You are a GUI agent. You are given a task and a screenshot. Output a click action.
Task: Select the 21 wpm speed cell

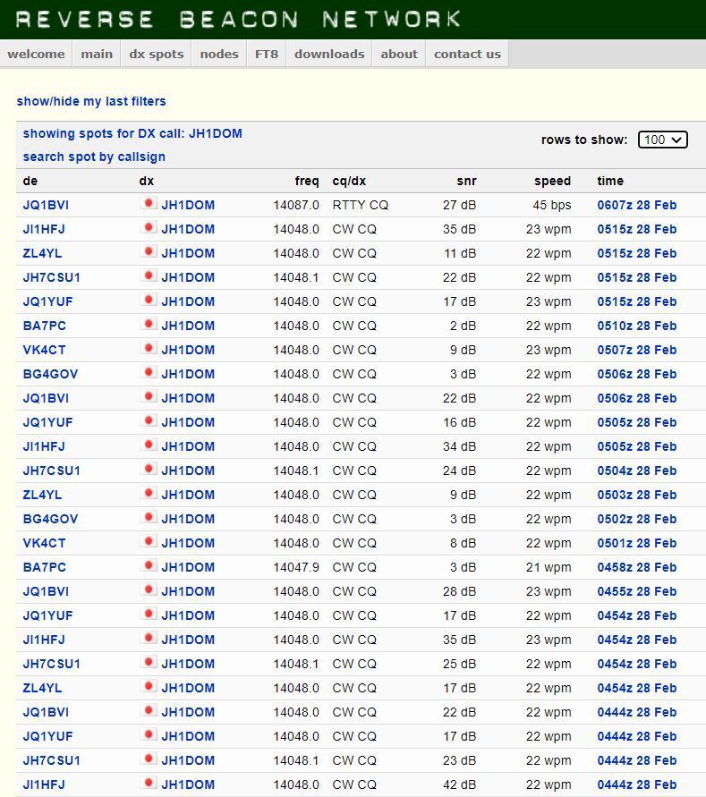(x=549, y=567)
